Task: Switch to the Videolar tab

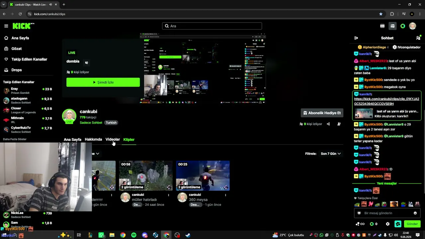Action: [113, 139]
